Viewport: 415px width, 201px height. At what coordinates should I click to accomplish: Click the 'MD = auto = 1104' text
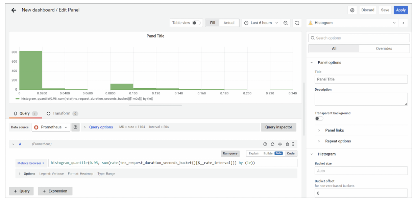[132, 127]
